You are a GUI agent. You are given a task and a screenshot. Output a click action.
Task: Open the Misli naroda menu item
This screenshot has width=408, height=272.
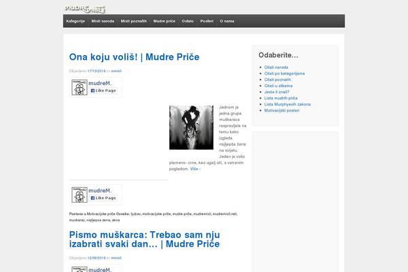[x=103, y=21]
